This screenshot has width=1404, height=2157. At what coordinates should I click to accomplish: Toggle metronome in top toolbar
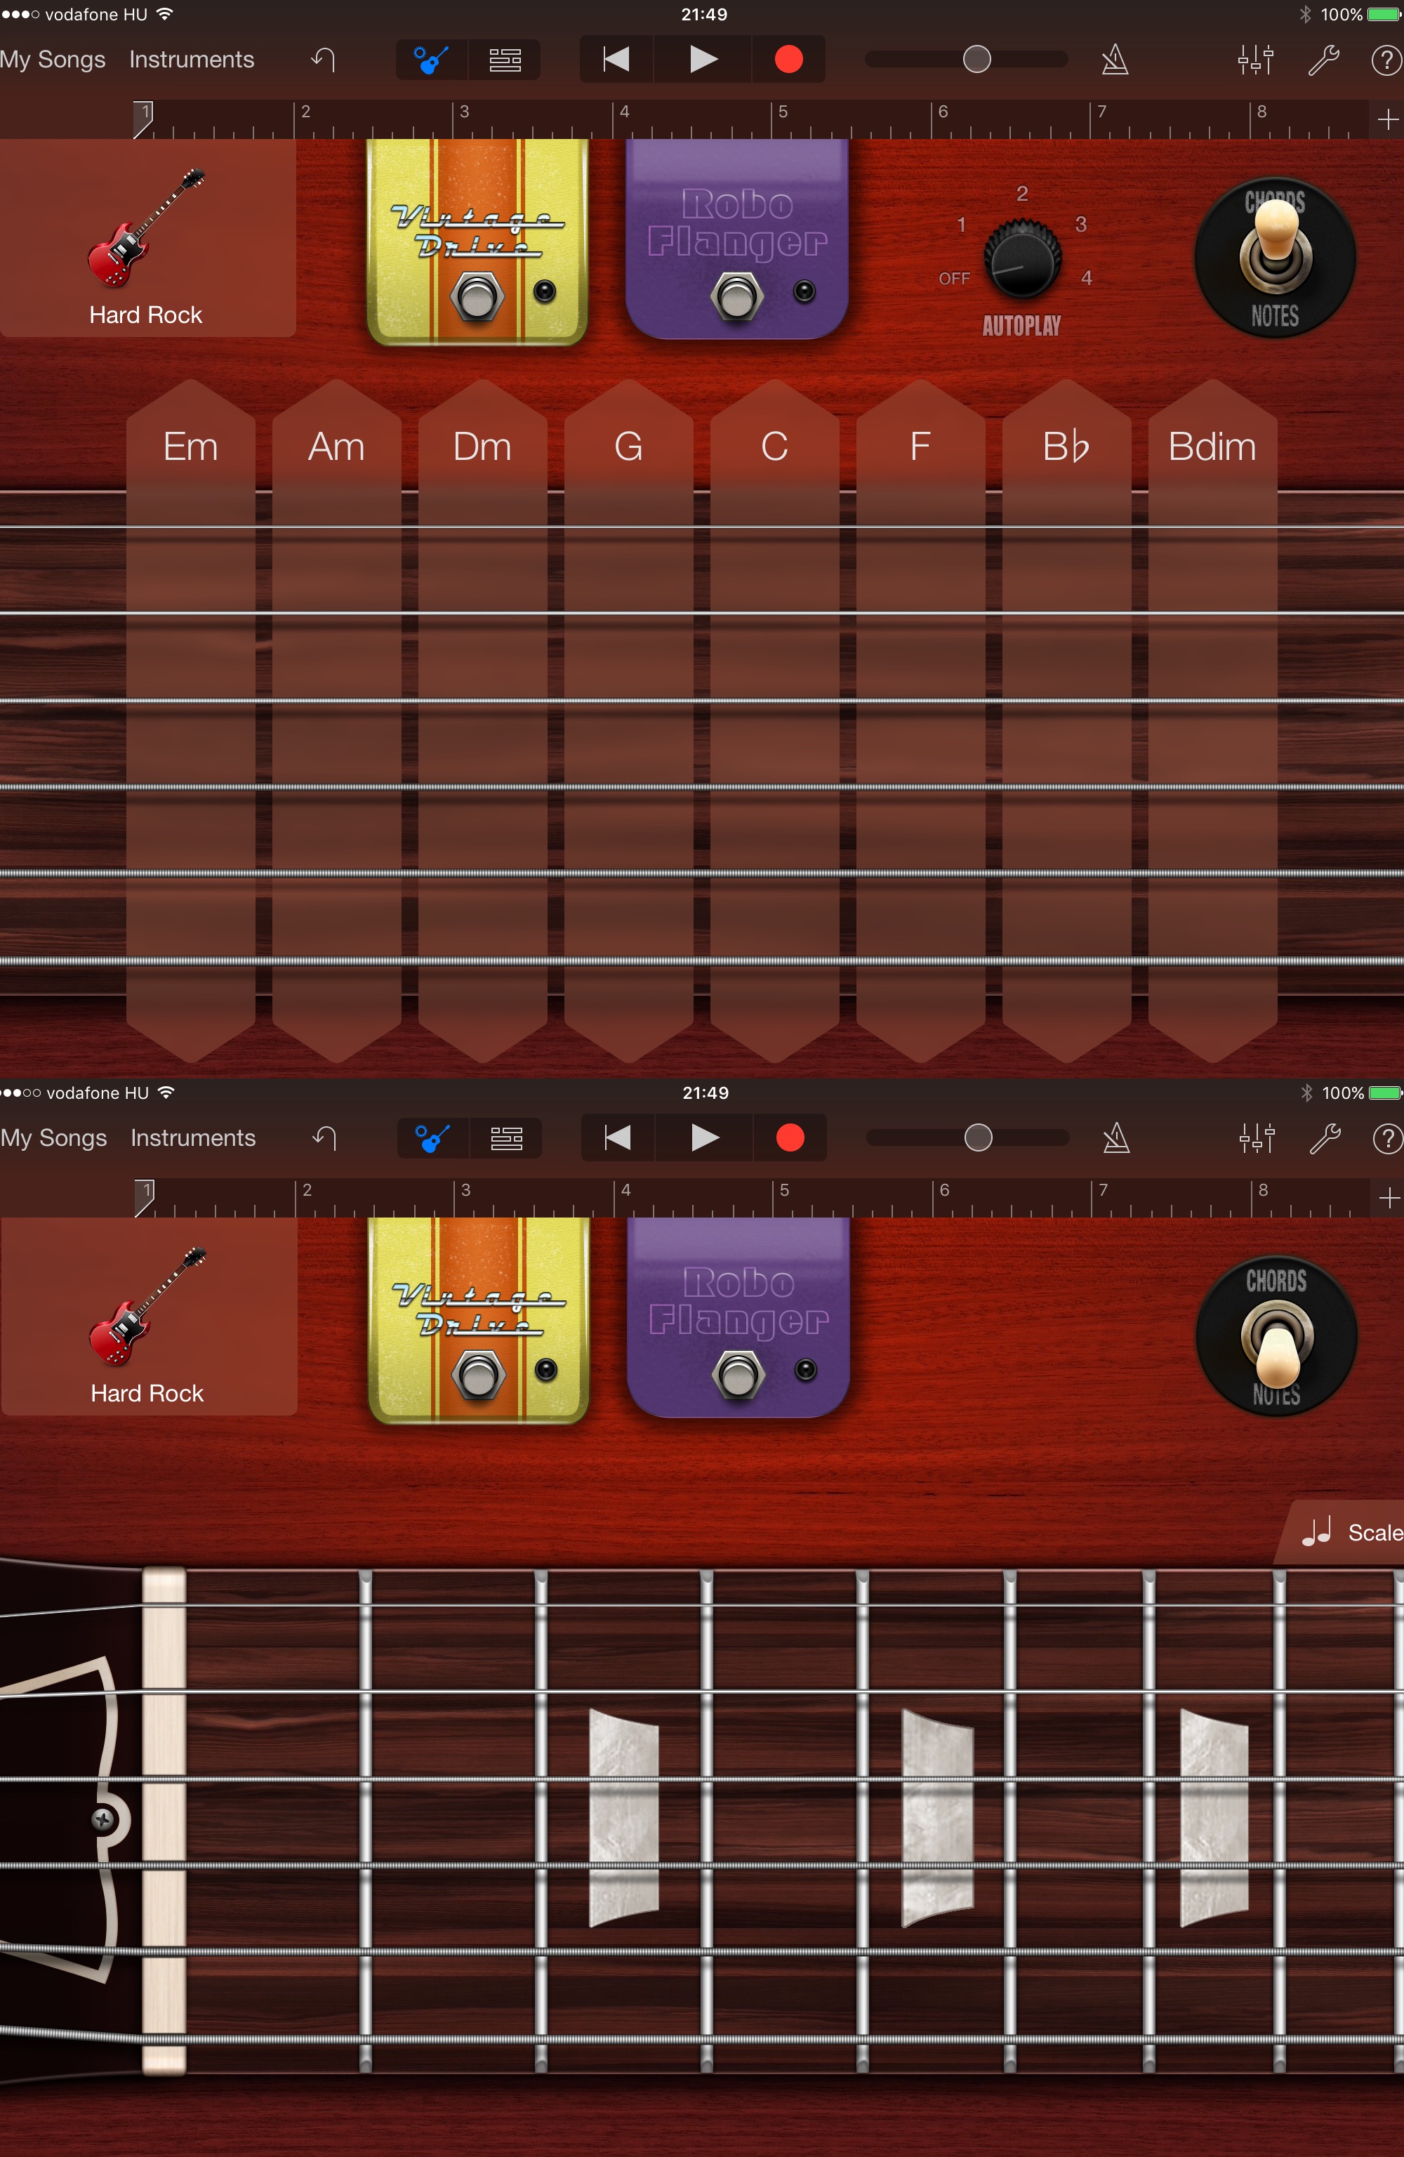pos(1115,60)
